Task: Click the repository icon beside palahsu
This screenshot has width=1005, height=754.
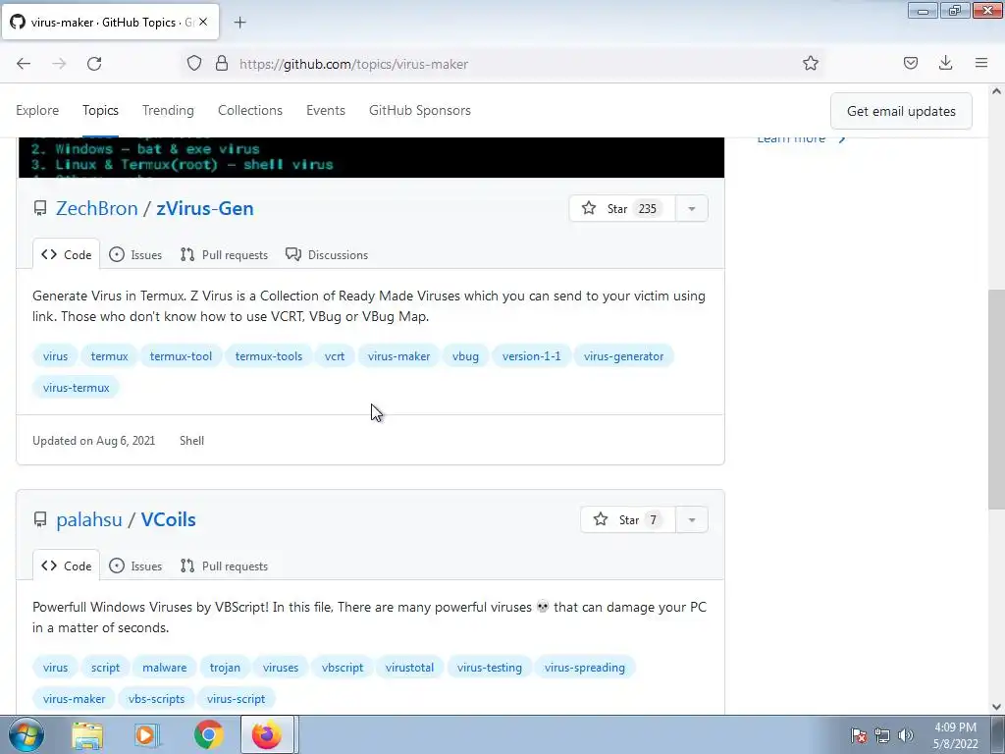Action: tap(40, 520)
